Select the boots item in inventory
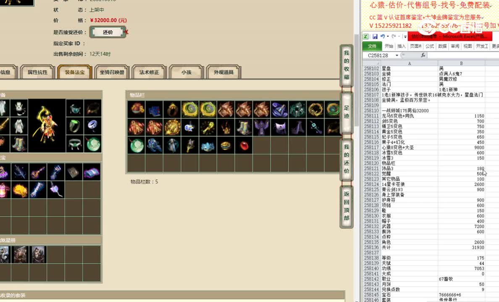Screen dimensions: 499x302 [x=244, y=128]
